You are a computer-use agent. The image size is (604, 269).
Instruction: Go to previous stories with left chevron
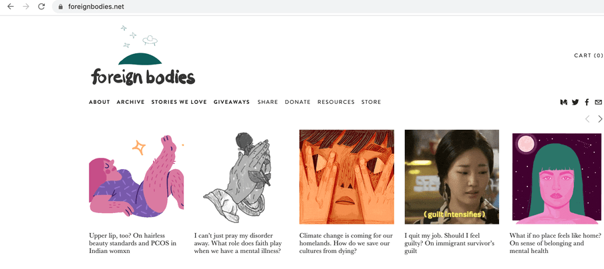click(x=587, y=119)
